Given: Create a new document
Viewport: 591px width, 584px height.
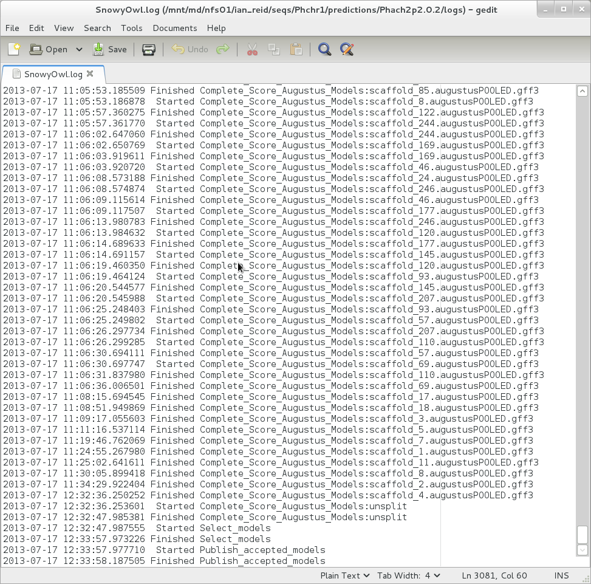Looking at the screenshot, I should click(13, 49).
